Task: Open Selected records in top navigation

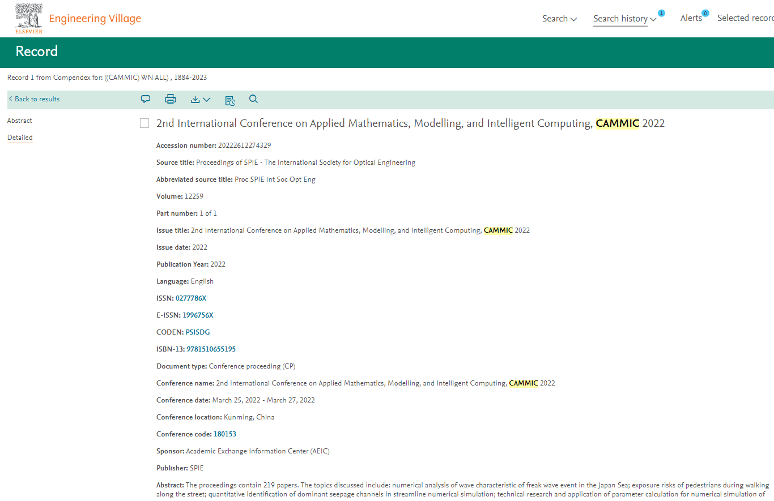Action: pyautogui.click(x=746, y=18)
